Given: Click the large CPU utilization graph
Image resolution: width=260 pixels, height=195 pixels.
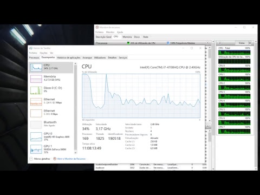Looking at the screenshot, I should pos(141,96).
